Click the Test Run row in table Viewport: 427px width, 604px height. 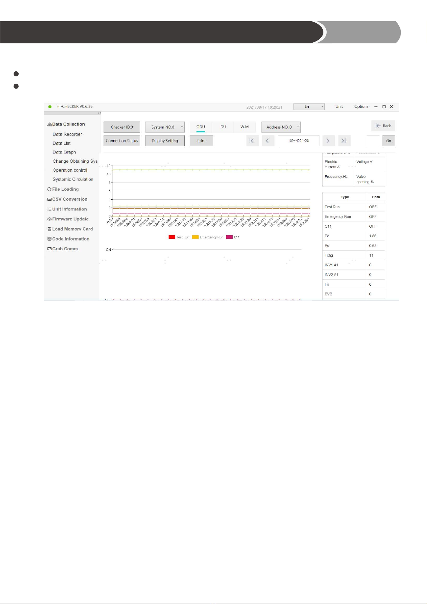point(354,207)
